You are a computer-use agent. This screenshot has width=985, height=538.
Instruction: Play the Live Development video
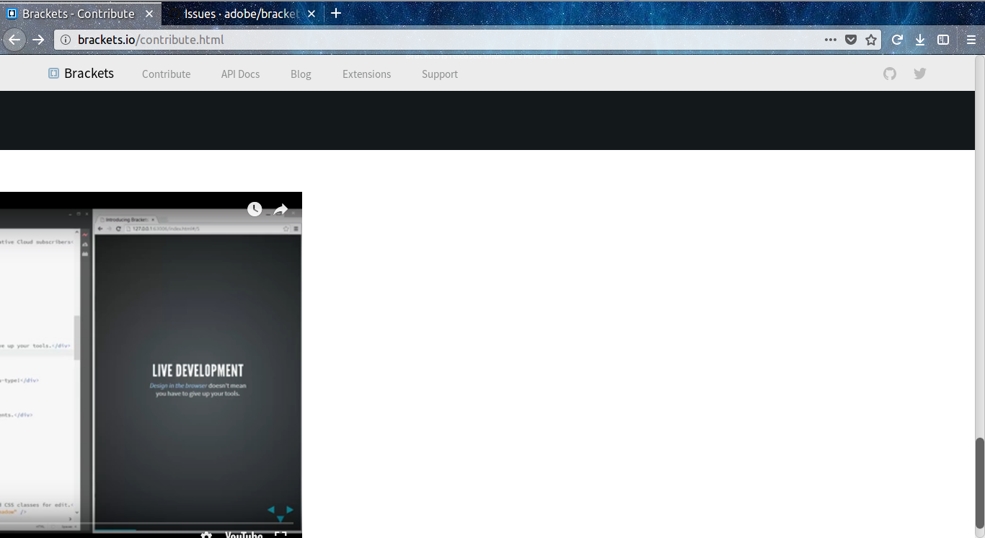click(x=151, y=365)
